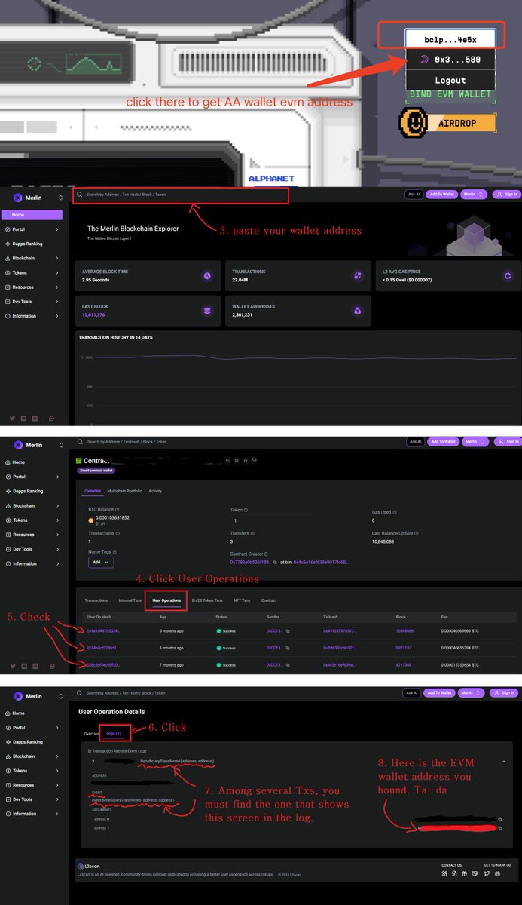Click the Merlin logo on the explorer home page
This screenshot has height=905, width=522.
pos(19,198)
